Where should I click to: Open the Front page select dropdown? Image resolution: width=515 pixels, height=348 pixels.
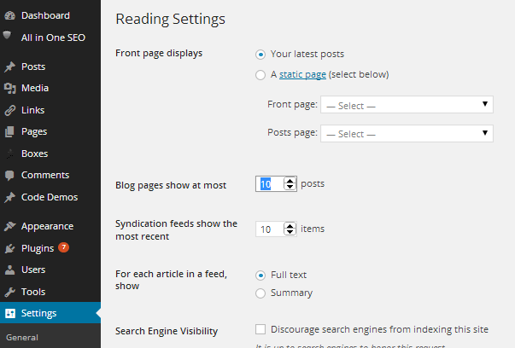[407, 105]
